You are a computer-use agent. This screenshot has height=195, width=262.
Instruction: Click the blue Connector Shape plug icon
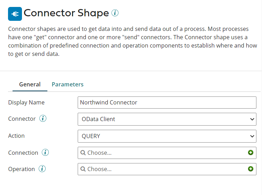coord(15,14)
